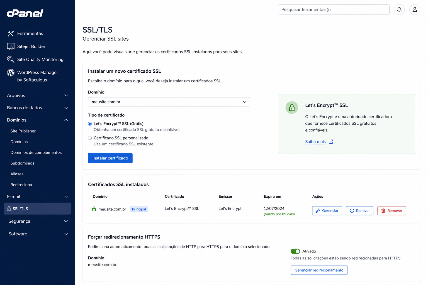Click the WordPress Manager logo icon

click(11, 72)
